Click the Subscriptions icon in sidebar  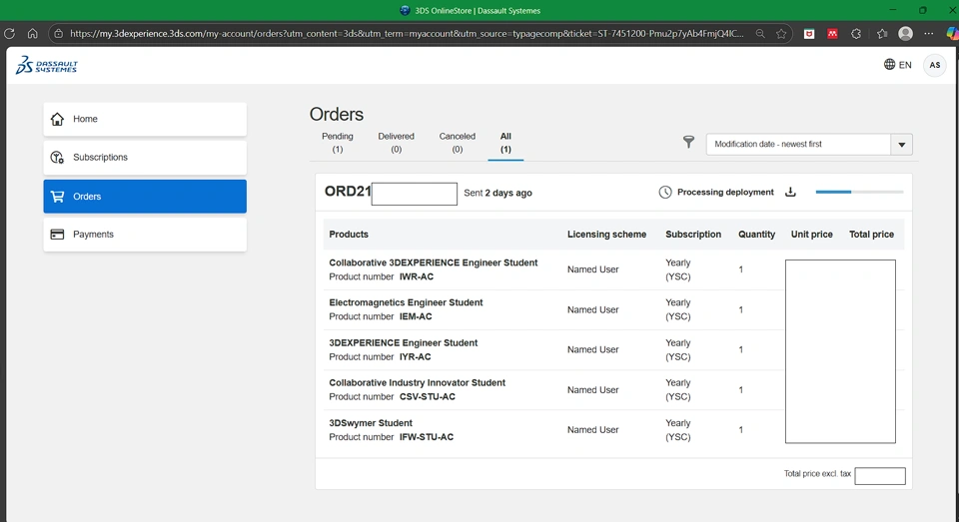[57, 158]
